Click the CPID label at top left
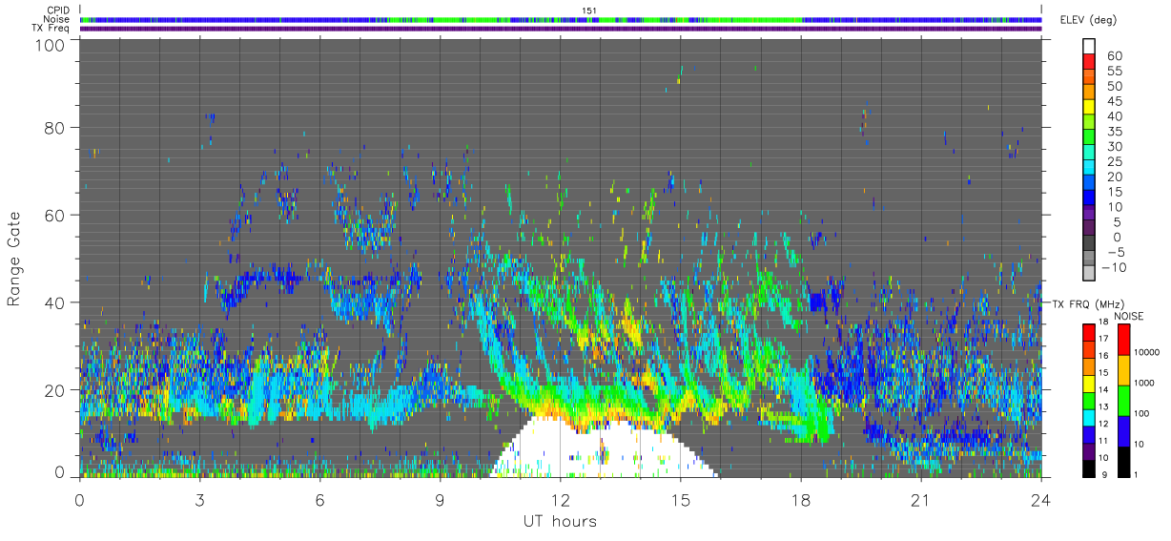1171x541 pixels. [58, 10]
